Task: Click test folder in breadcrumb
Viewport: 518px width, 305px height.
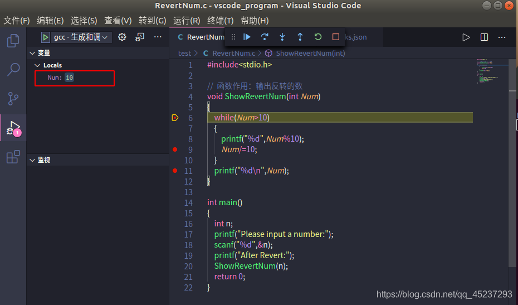Action: (x=184, y=54)
